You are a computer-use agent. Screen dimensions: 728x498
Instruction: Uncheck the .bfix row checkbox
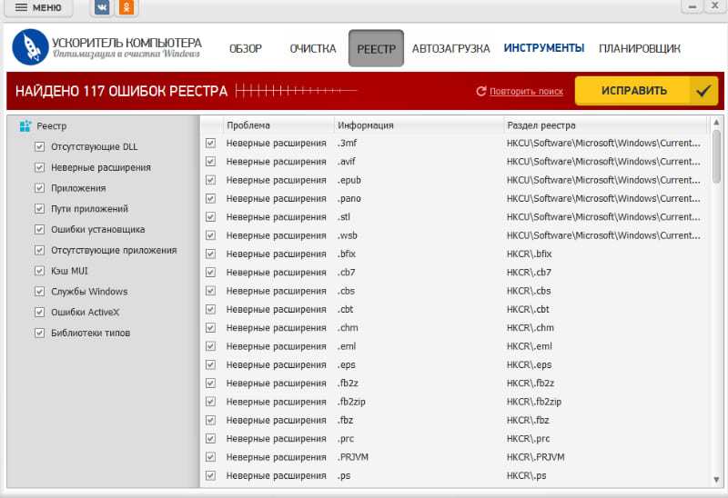tap(211, 254)
